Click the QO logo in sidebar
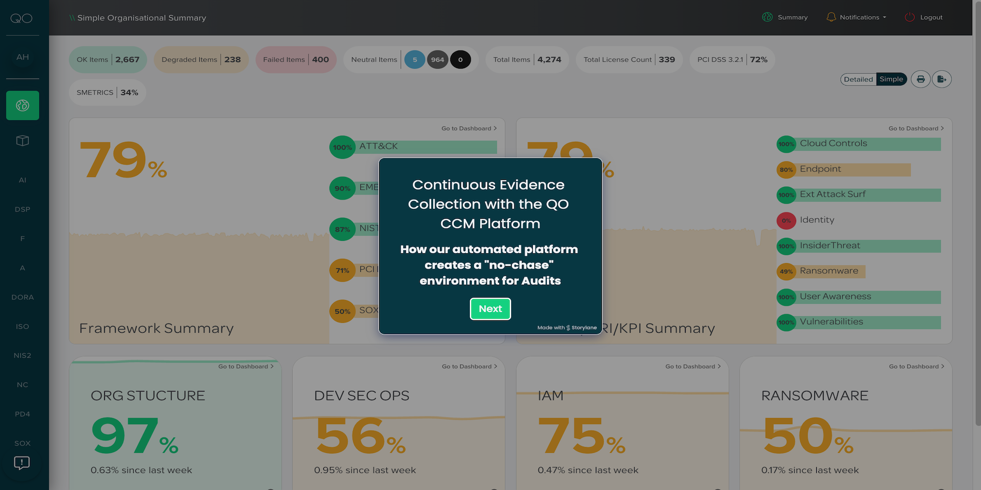 coord(22,19)
